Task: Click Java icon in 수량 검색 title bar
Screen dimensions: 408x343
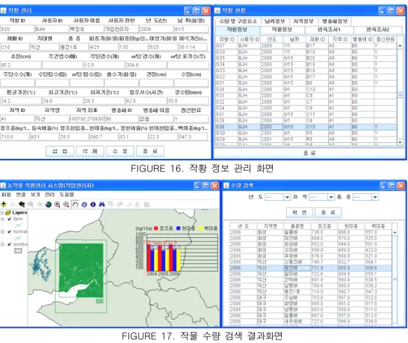Action: (x=227, y=185)
